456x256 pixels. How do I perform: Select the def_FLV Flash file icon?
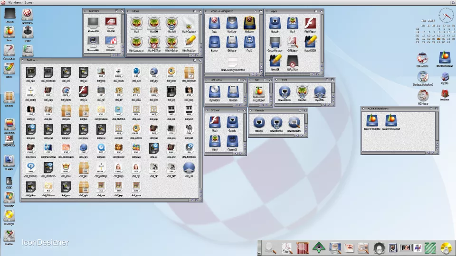pos(83,91)
